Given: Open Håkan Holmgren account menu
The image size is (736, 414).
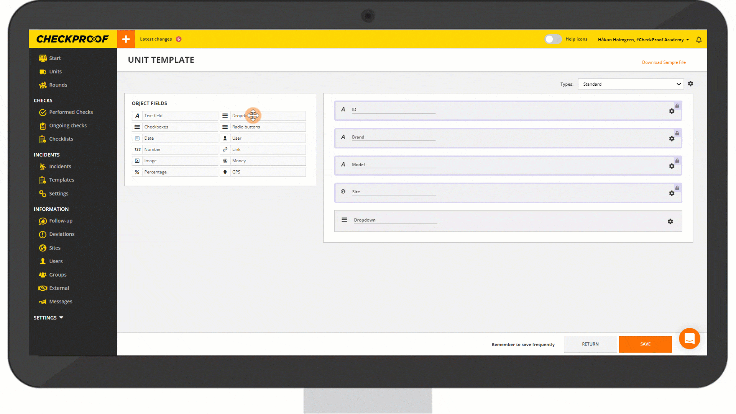Looking at the screenshot, I should pyautogui.click(x=643, y=40).
